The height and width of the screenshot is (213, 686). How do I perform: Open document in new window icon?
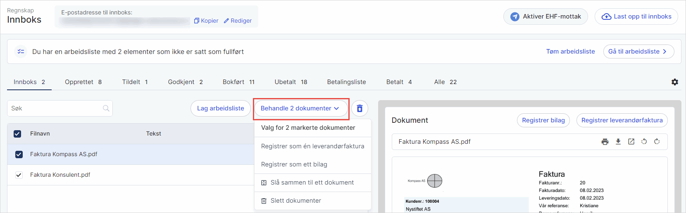tap(631, 142)
